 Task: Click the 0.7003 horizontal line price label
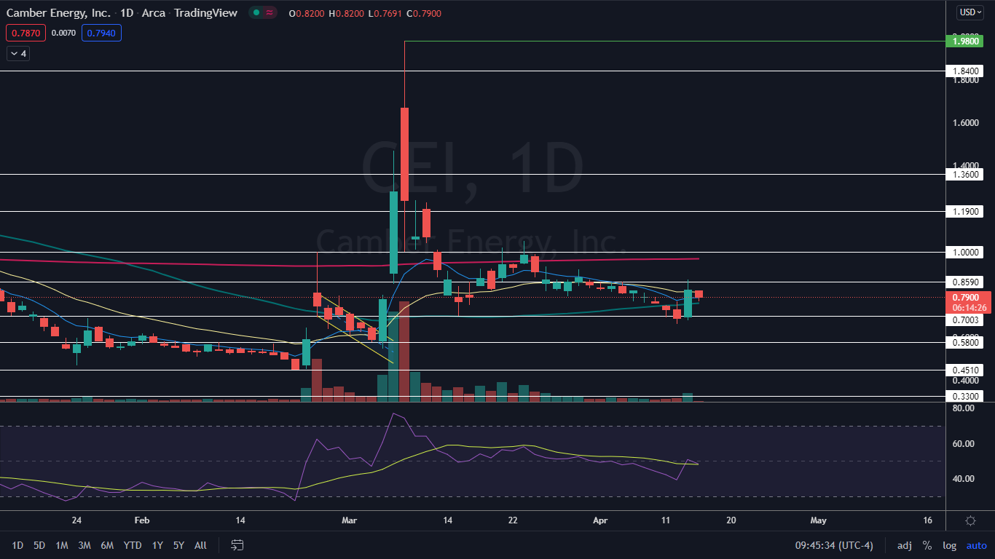966,320
